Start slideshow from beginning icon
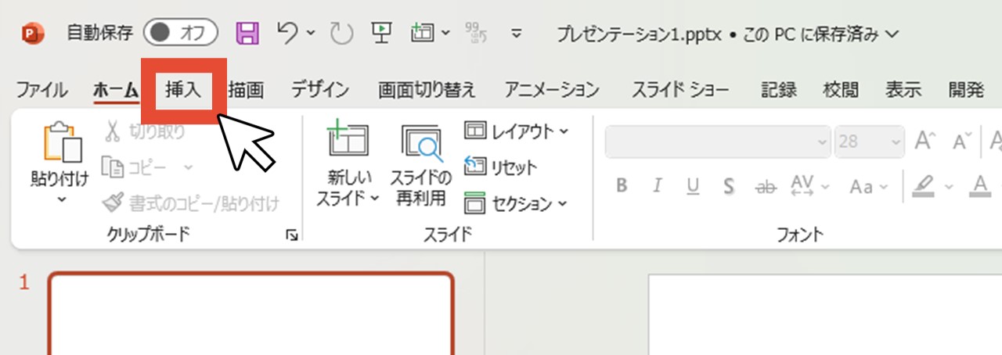 click(x=381, y=33)
